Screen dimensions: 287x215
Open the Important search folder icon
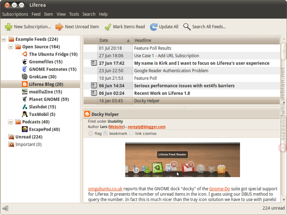pyautogui.click(x=11, y=144)
